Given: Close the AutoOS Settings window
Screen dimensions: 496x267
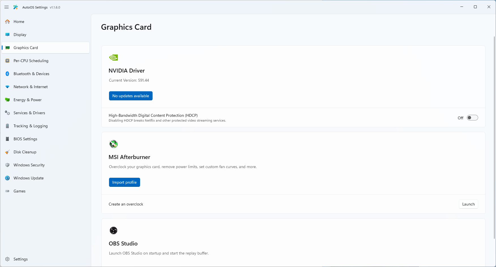Looking at the screenshot, I should (489, 7).
